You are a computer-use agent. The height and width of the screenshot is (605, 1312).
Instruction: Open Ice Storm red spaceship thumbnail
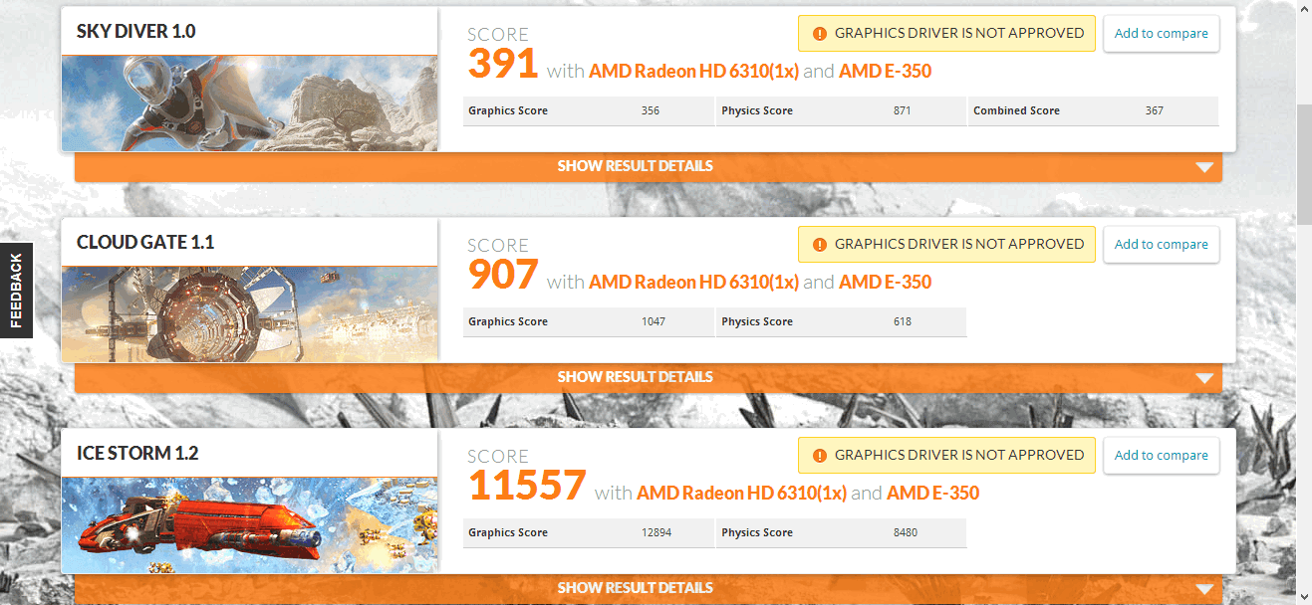point(249,525)
